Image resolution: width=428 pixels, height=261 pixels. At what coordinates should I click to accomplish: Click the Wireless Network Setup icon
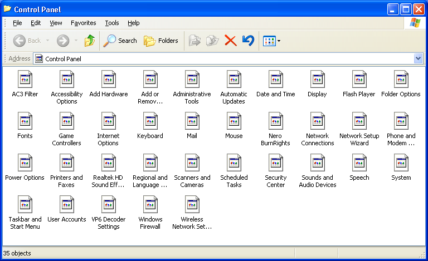pyautogui.click(x=192, y=204)
